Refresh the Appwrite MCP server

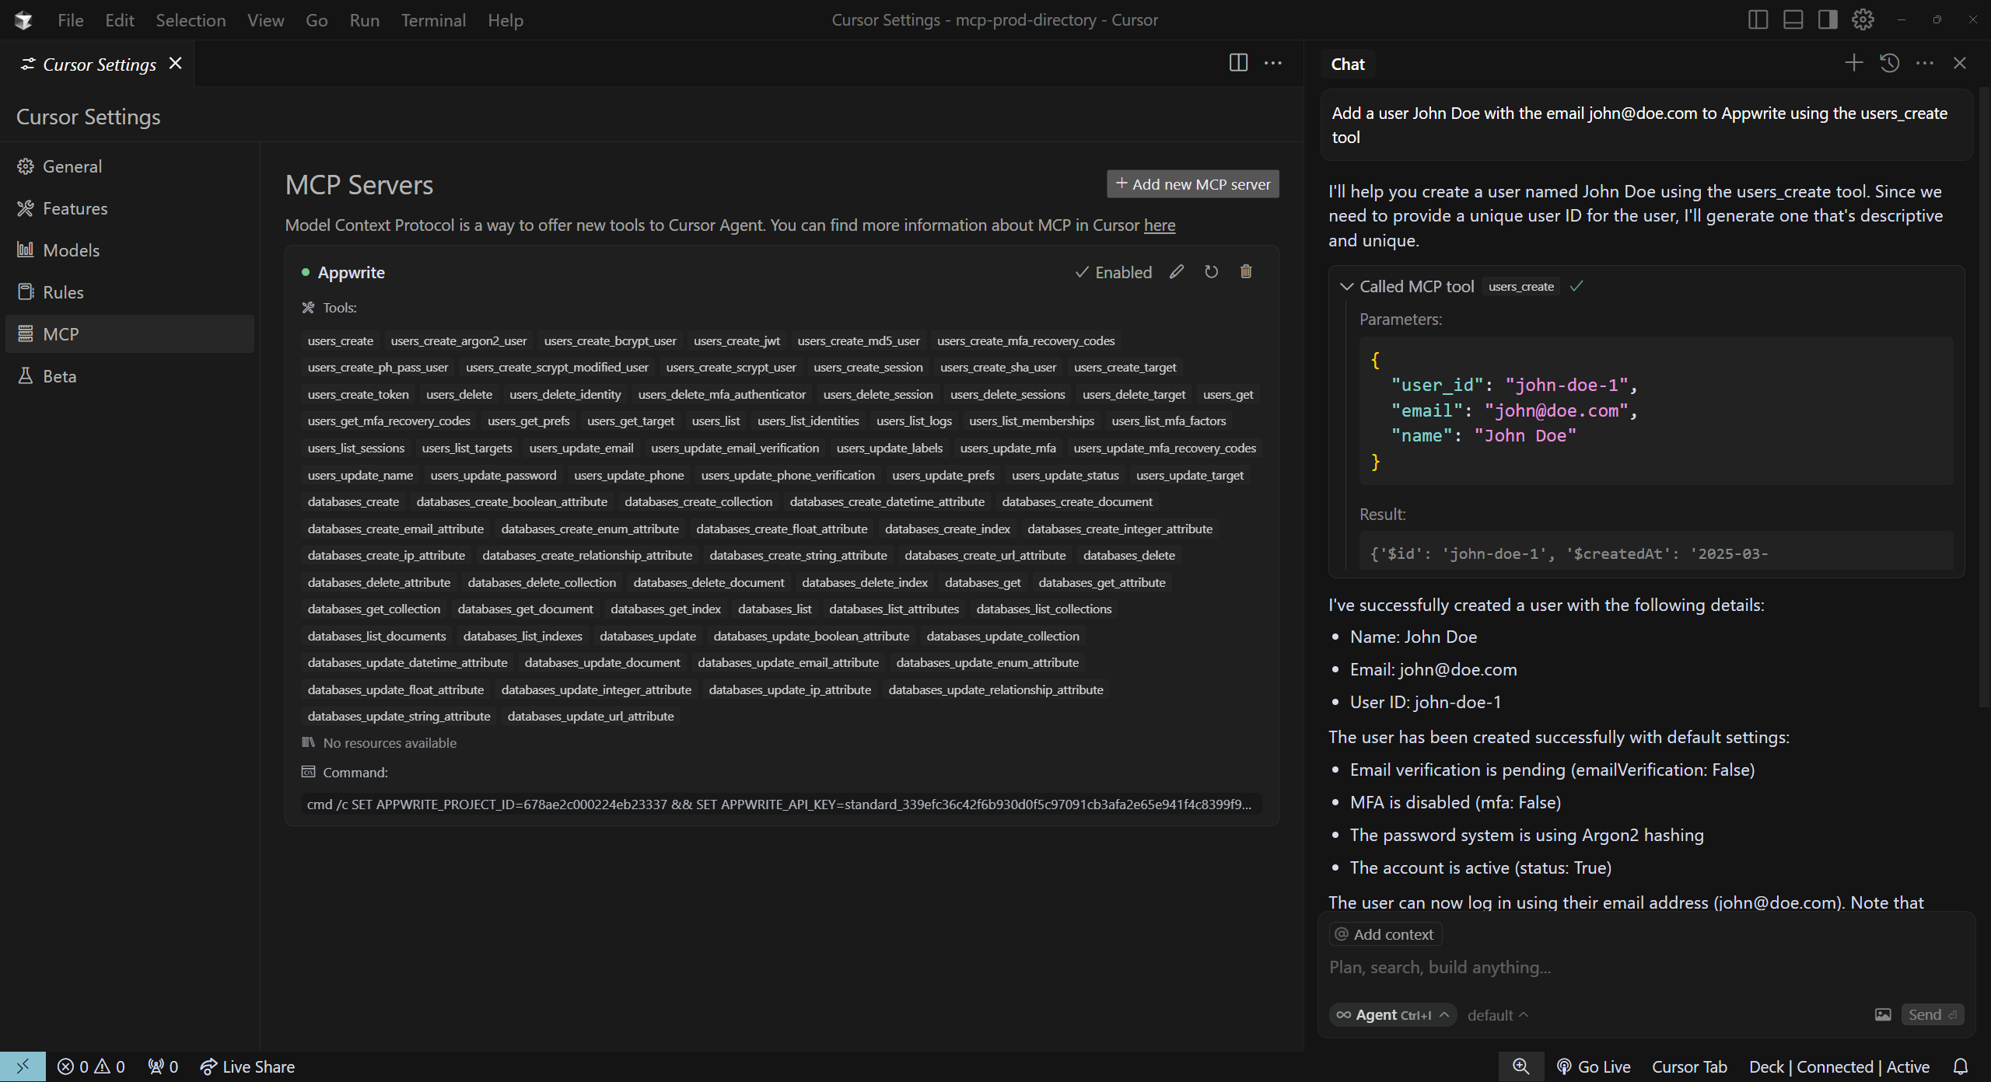click(x=1211, y=272)
